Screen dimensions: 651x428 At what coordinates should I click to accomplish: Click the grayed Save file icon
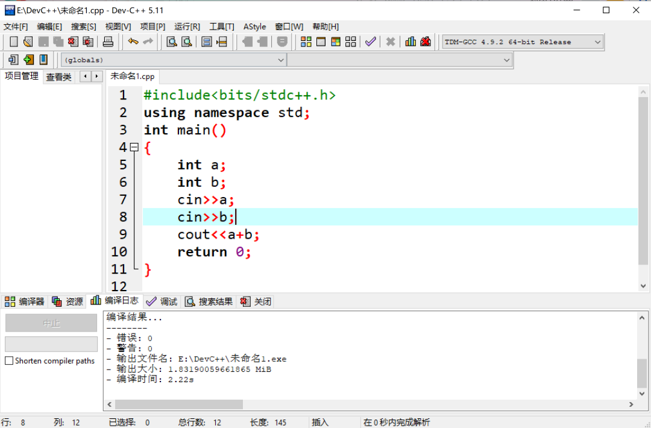point(43,42)
